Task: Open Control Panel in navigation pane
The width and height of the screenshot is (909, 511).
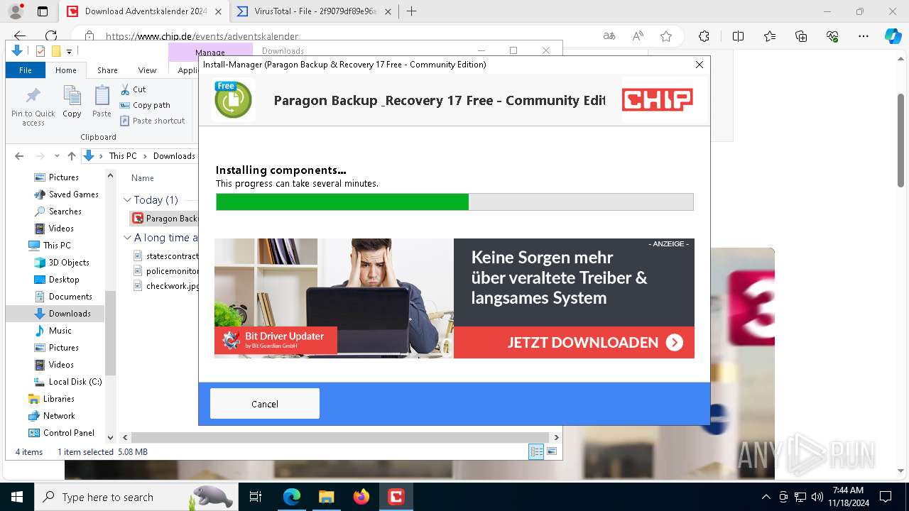Action: pyautogui.click(x=61, y=433)
